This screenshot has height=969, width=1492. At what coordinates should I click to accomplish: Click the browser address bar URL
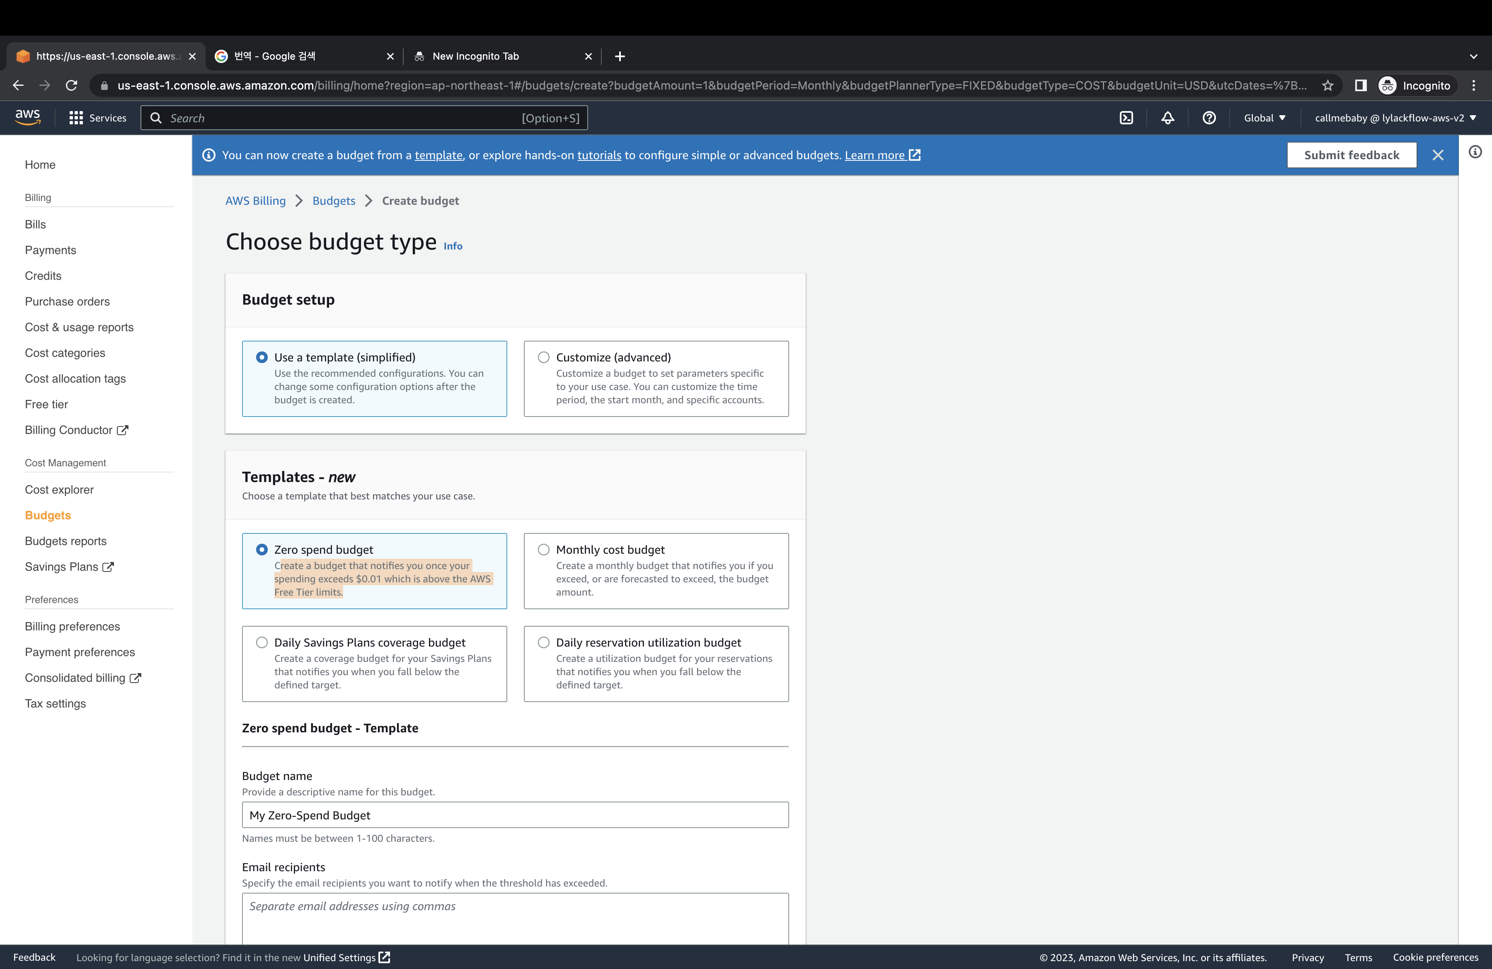tap(712, 85)
